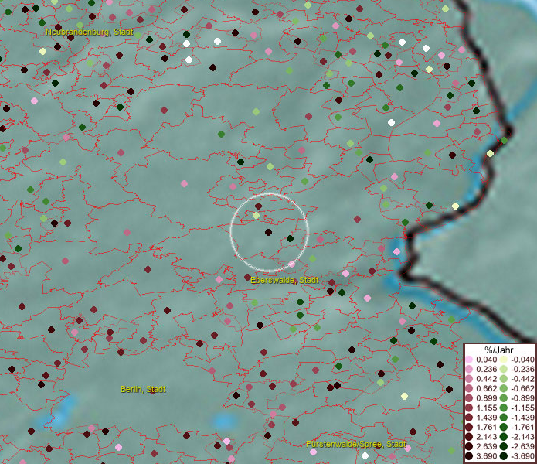Click the 2.143 legend value text
537x464 pixels.
click(486, 437)
